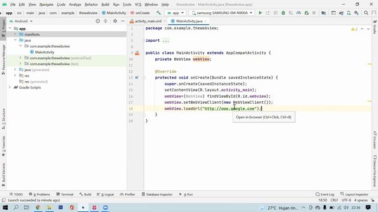This screenshot has height=212, width=378.
Task: Open Chrome from the taskbar
Action: click(x=38, y=207)
